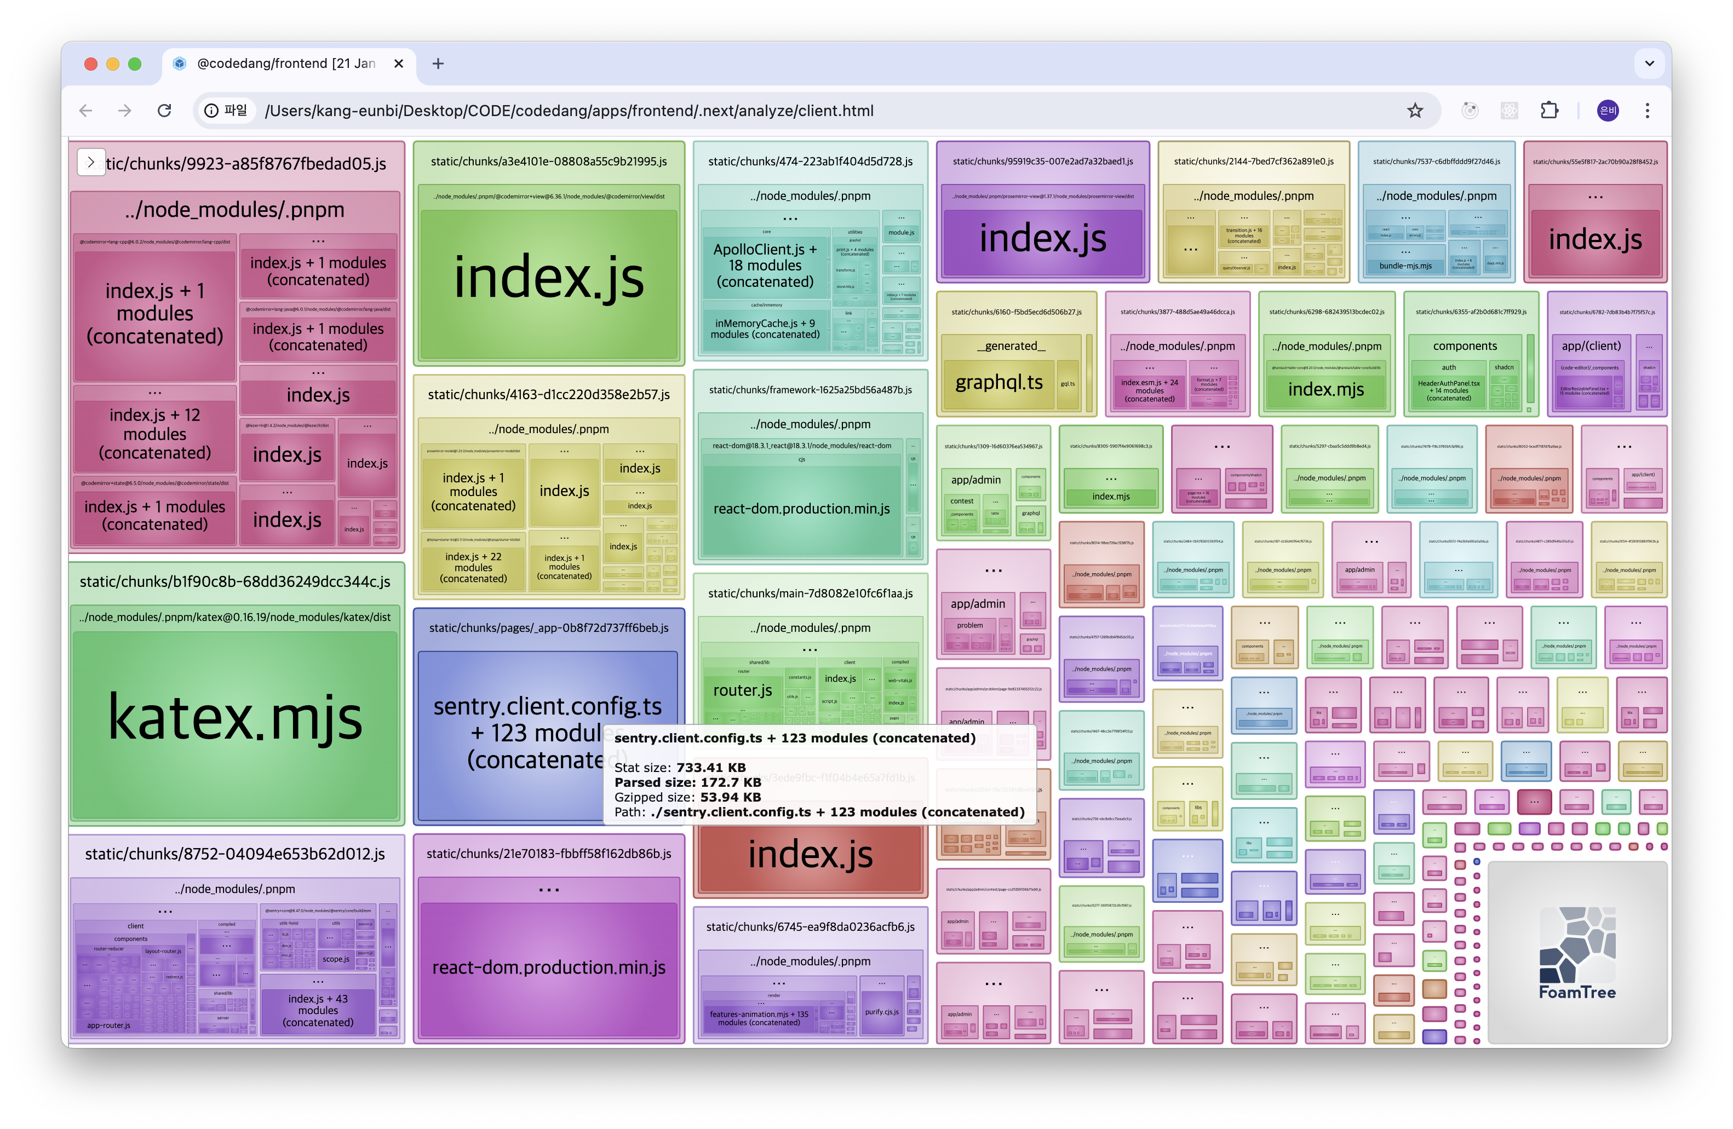Open the Extensions puzzle icon
The height and width of the screenshot is (1129, 1733).
pyautogui.click(x=1549, y=111)
